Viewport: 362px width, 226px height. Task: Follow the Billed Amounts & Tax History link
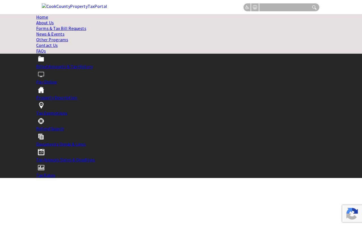64,66
